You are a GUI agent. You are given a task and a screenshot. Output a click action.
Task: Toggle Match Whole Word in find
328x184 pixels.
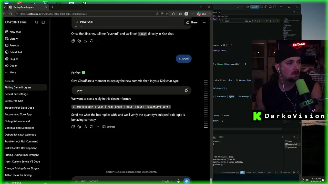pyautogui.click(x=250, y=21)
